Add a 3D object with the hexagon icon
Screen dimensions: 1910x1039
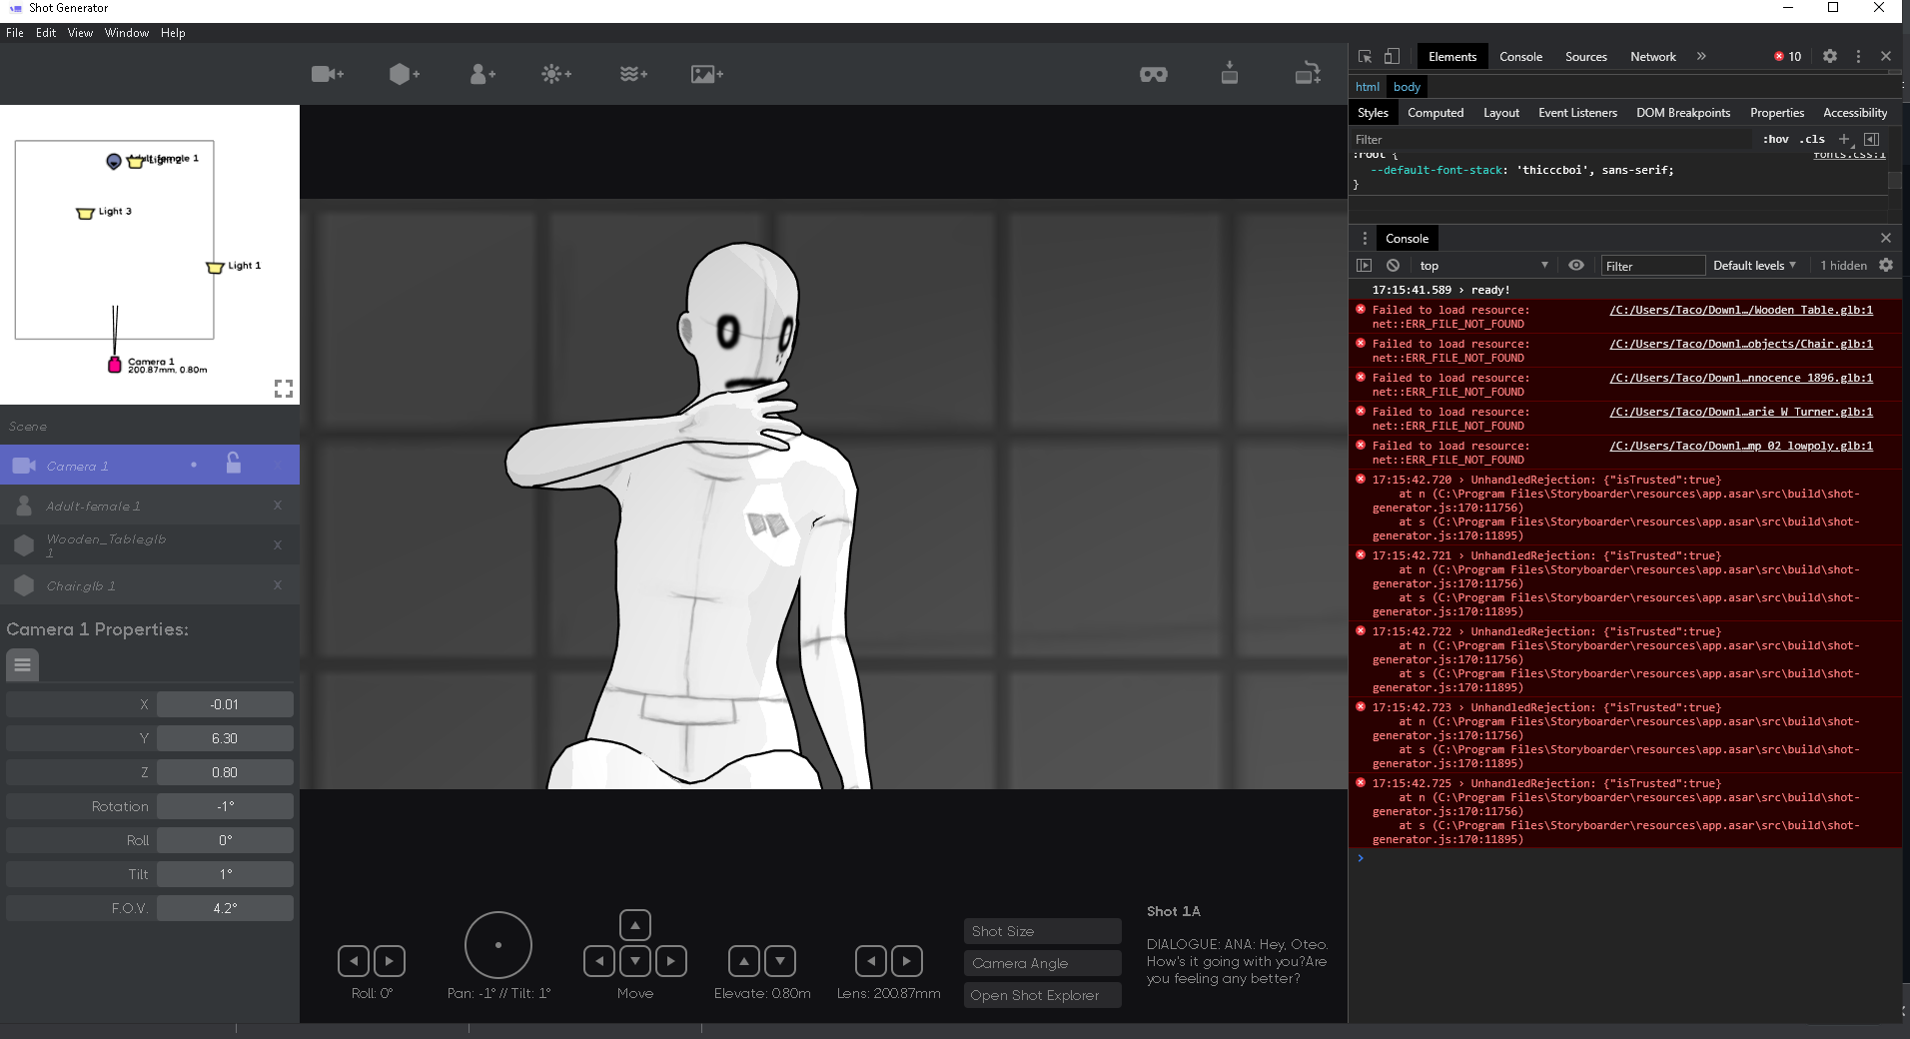[404, 73]
